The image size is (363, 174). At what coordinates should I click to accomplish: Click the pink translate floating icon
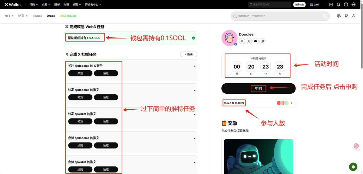[x=356, y=146]
